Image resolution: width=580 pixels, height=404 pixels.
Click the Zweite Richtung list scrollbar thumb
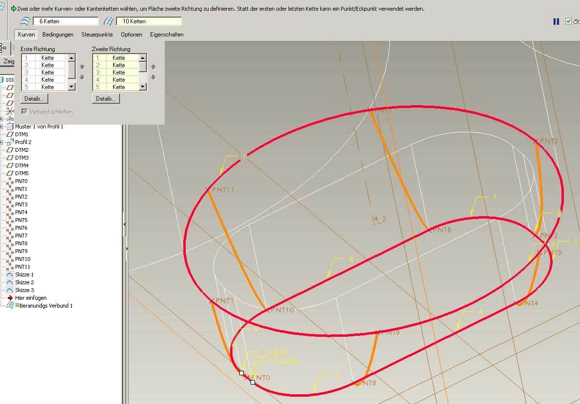pyautogui.click(x=143, y=67)
